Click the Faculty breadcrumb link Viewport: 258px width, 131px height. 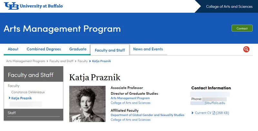pyautogui.click(x=83, y=61)
